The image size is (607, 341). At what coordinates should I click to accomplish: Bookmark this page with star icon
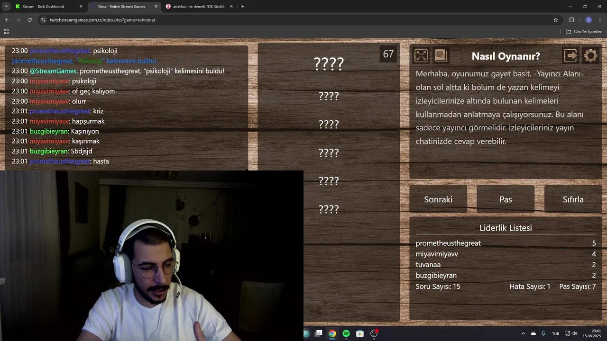point(556,20)
